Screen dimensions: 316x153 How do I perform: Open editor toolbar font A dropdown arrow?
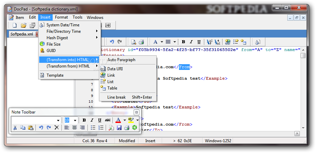(x=162, y=42)
